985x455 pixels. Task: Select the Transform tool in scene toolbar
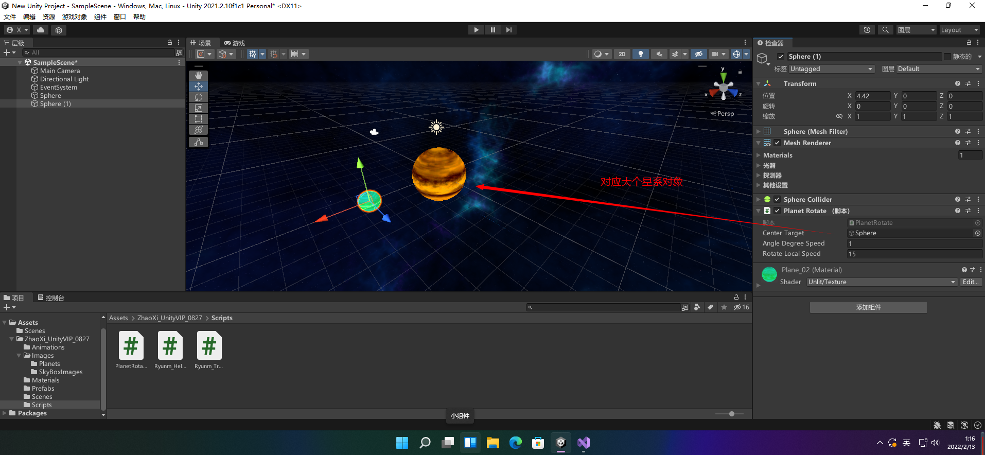click(198, 130)
